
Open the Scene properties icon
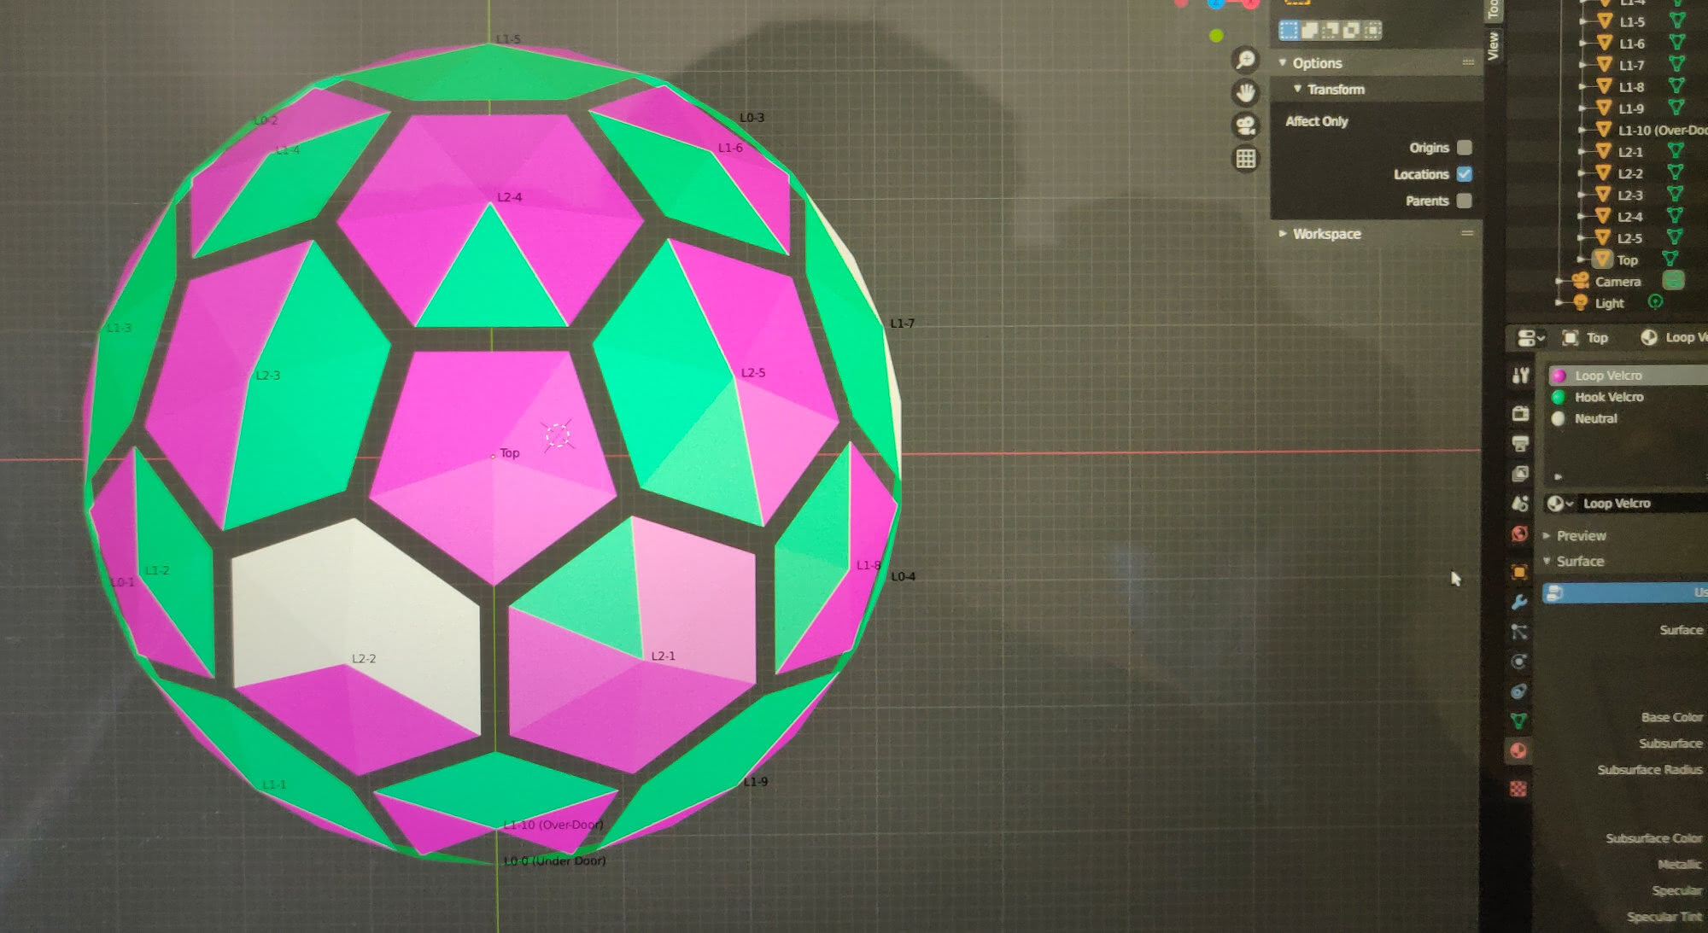1520,504
